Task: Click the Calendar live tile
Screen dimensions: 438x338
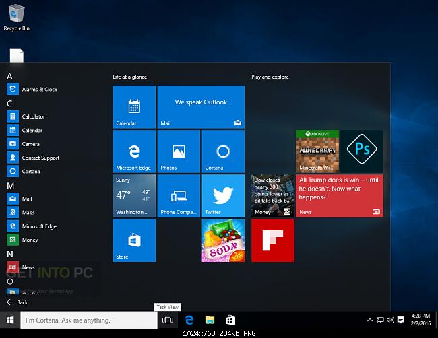Action: coord(134,107)
